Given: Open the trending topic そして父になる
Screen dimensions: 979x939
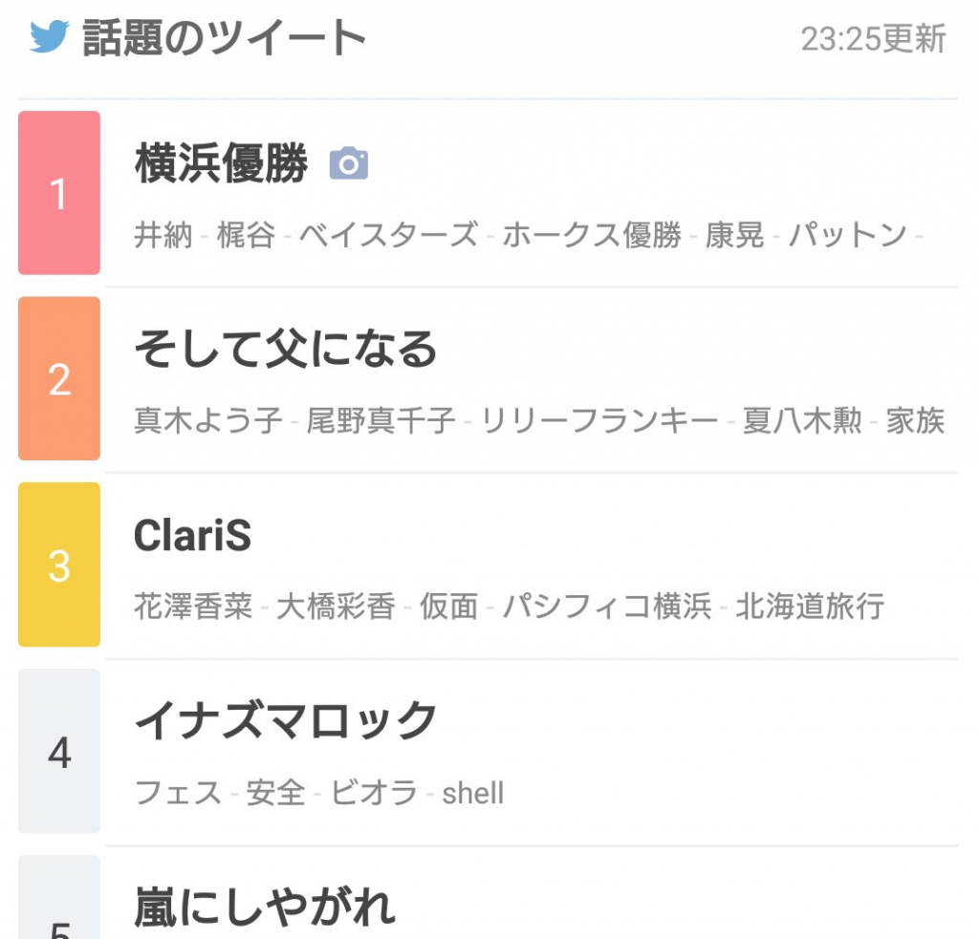Looking at the screenshot, I should pos(285,351).
